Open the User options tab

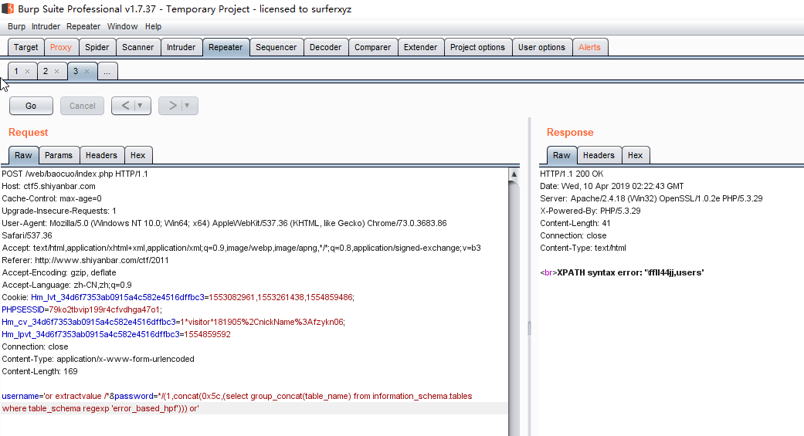pyautogui.click(x=541, y=47)
